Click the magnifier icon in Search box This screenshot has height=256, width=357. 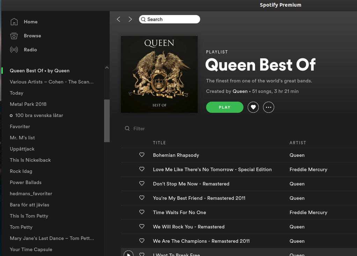(143, 19)
